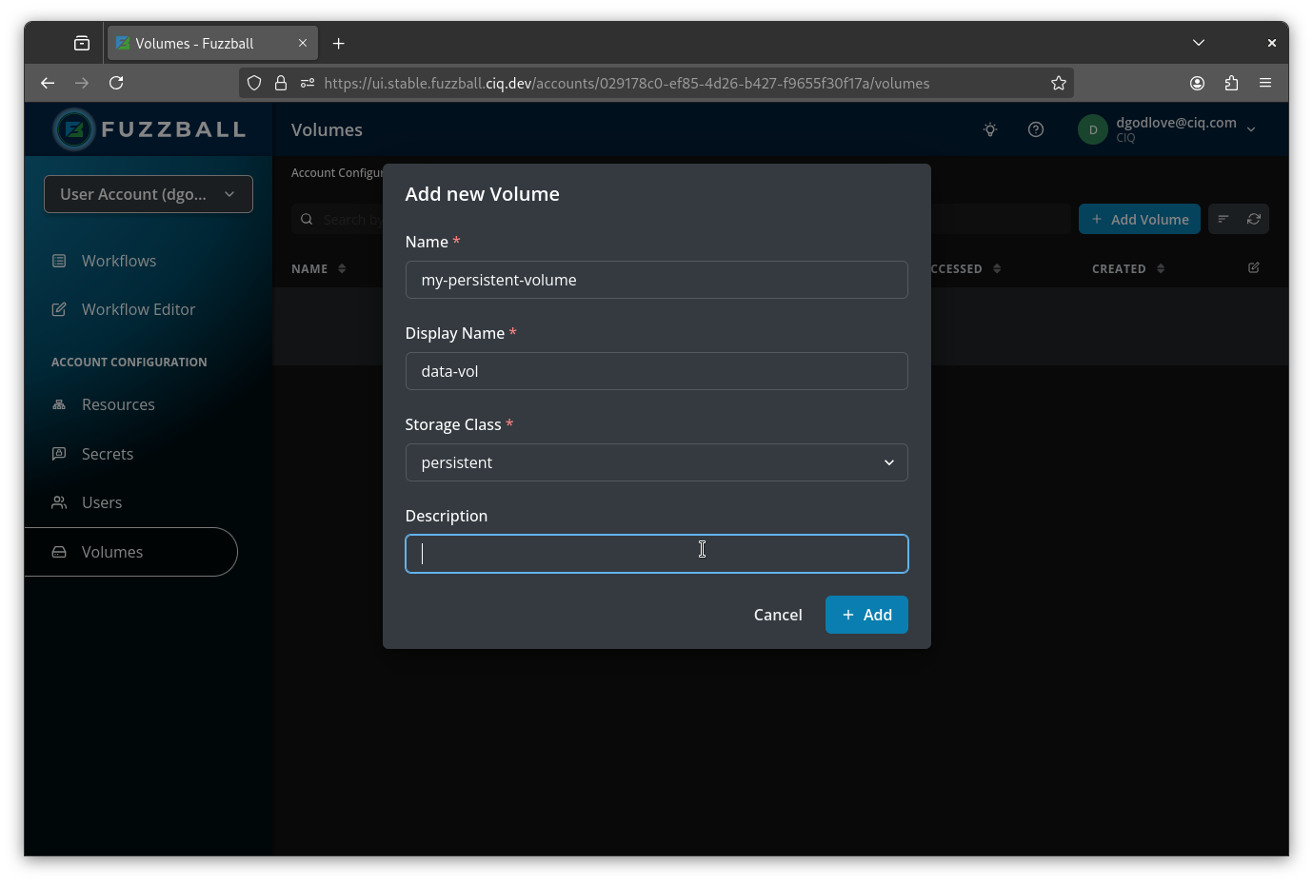
Task: Click the Add button in dialog
Action: (x=866, y=615)
